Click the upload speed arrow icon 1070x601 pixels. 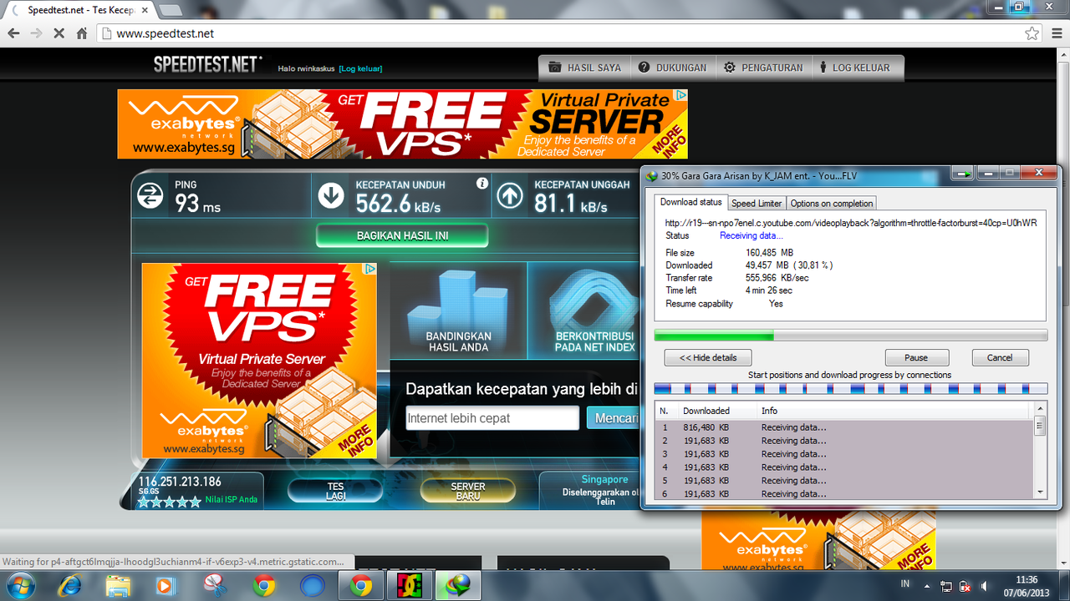tap(510, 196)
